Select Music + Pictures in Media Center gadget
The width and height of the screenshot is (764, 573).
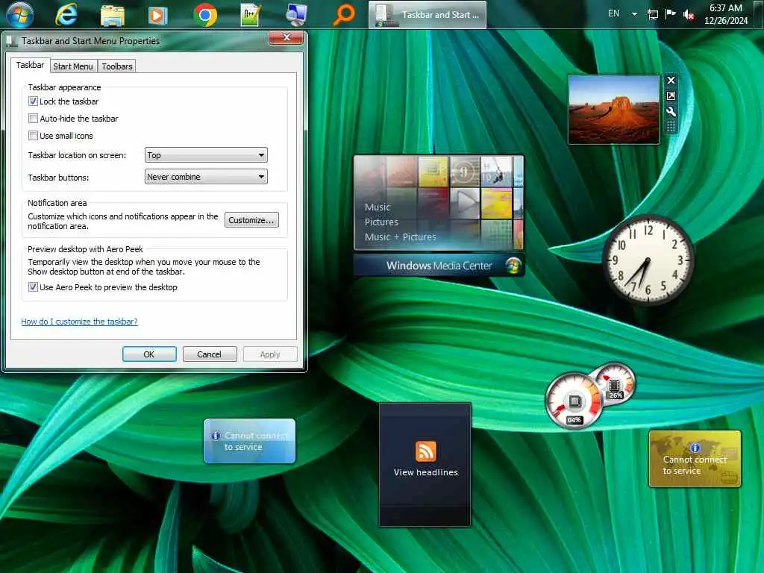[x=401, y=237]
